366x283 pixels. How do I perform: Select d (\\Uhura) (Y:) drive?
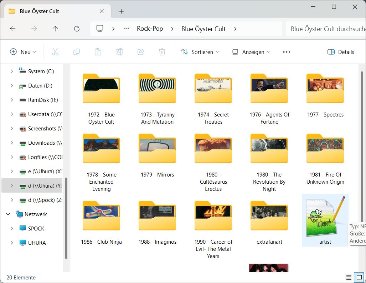tap(32, 185)
